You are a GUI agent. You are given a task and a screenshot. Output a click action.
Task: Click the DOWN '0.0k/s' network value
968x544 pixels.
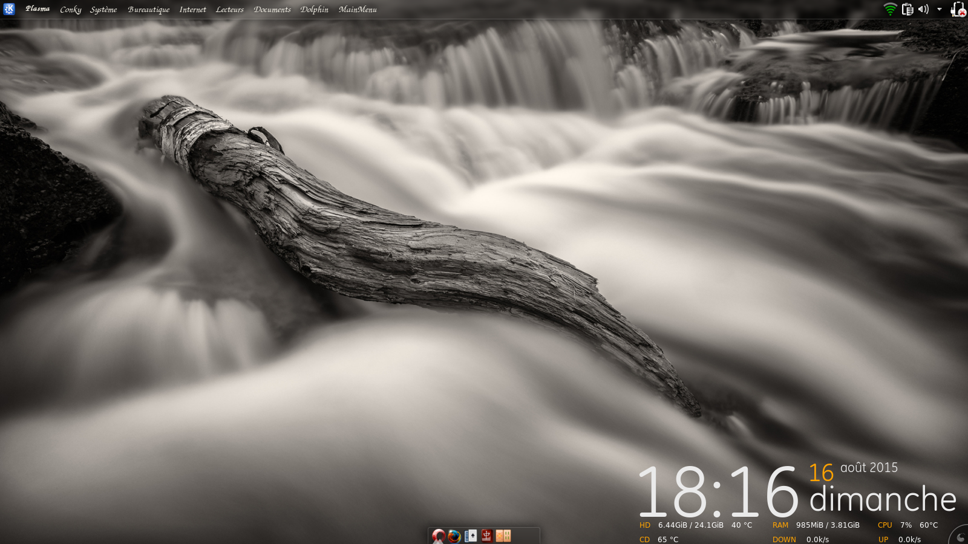[x=817, y=540]
